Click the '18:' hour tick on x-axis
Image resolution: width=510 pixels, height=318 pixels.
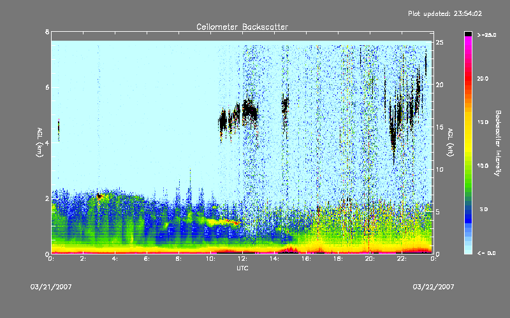point(339,259)
